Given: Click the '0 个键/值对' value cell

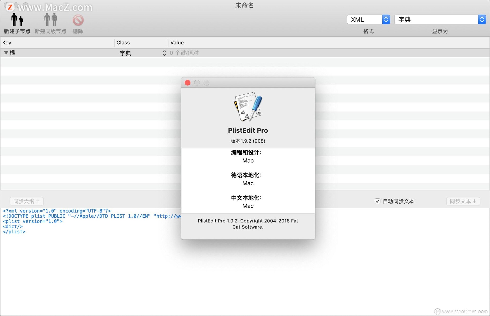Looking at the screenshot, I should coord(184,53).
